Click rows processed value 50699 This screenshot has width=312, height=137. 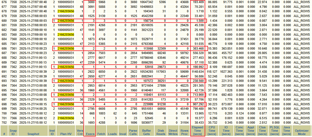tap(185, 72)
